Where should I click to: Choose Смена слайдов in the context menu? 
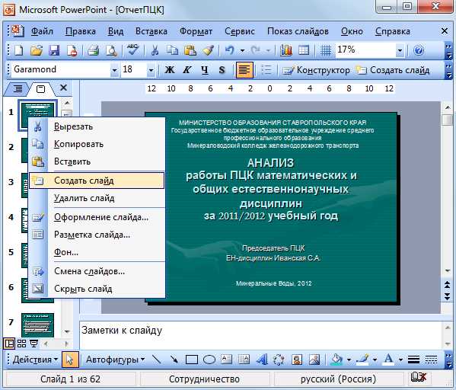(97, 271)
